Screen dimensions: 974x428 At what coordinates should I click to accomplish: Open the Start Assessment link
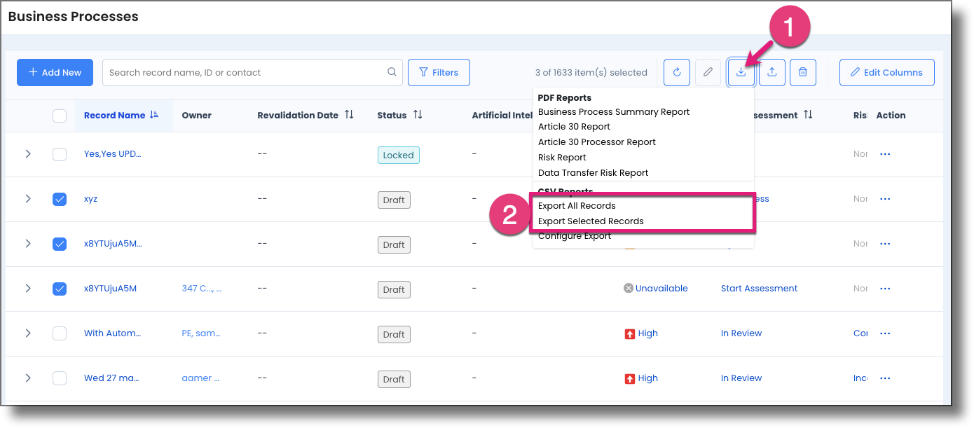[759, 289]
